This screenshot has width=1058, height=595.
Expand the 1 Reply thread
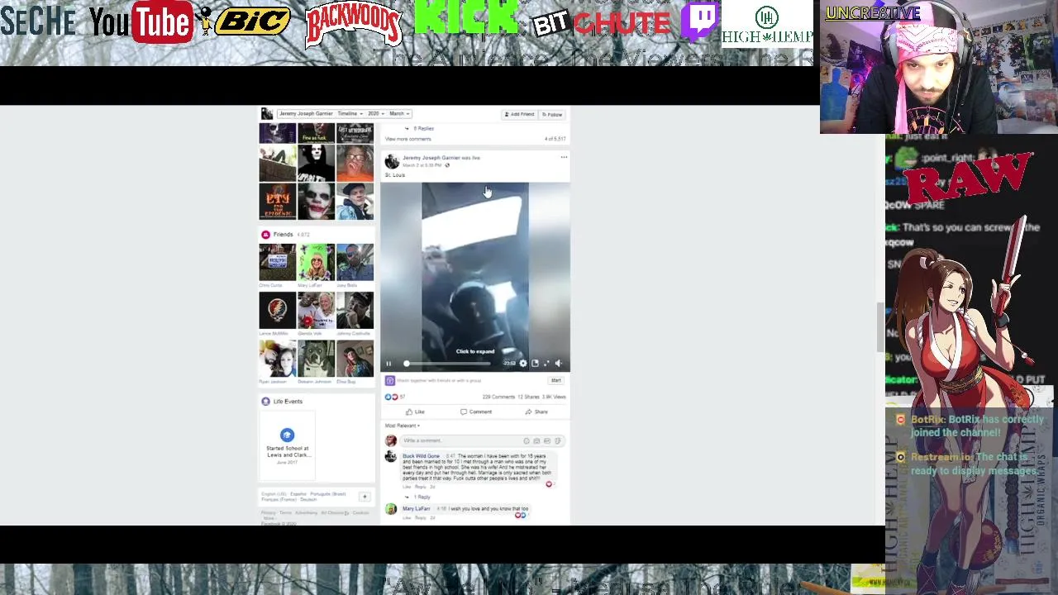pyautogui.click(x=422, y=497)
